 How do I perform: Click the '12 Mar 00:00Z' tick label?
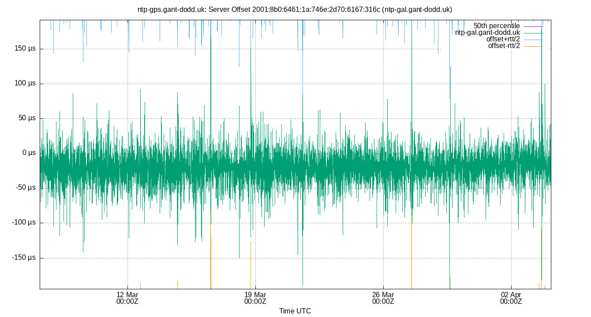[127, 298]
